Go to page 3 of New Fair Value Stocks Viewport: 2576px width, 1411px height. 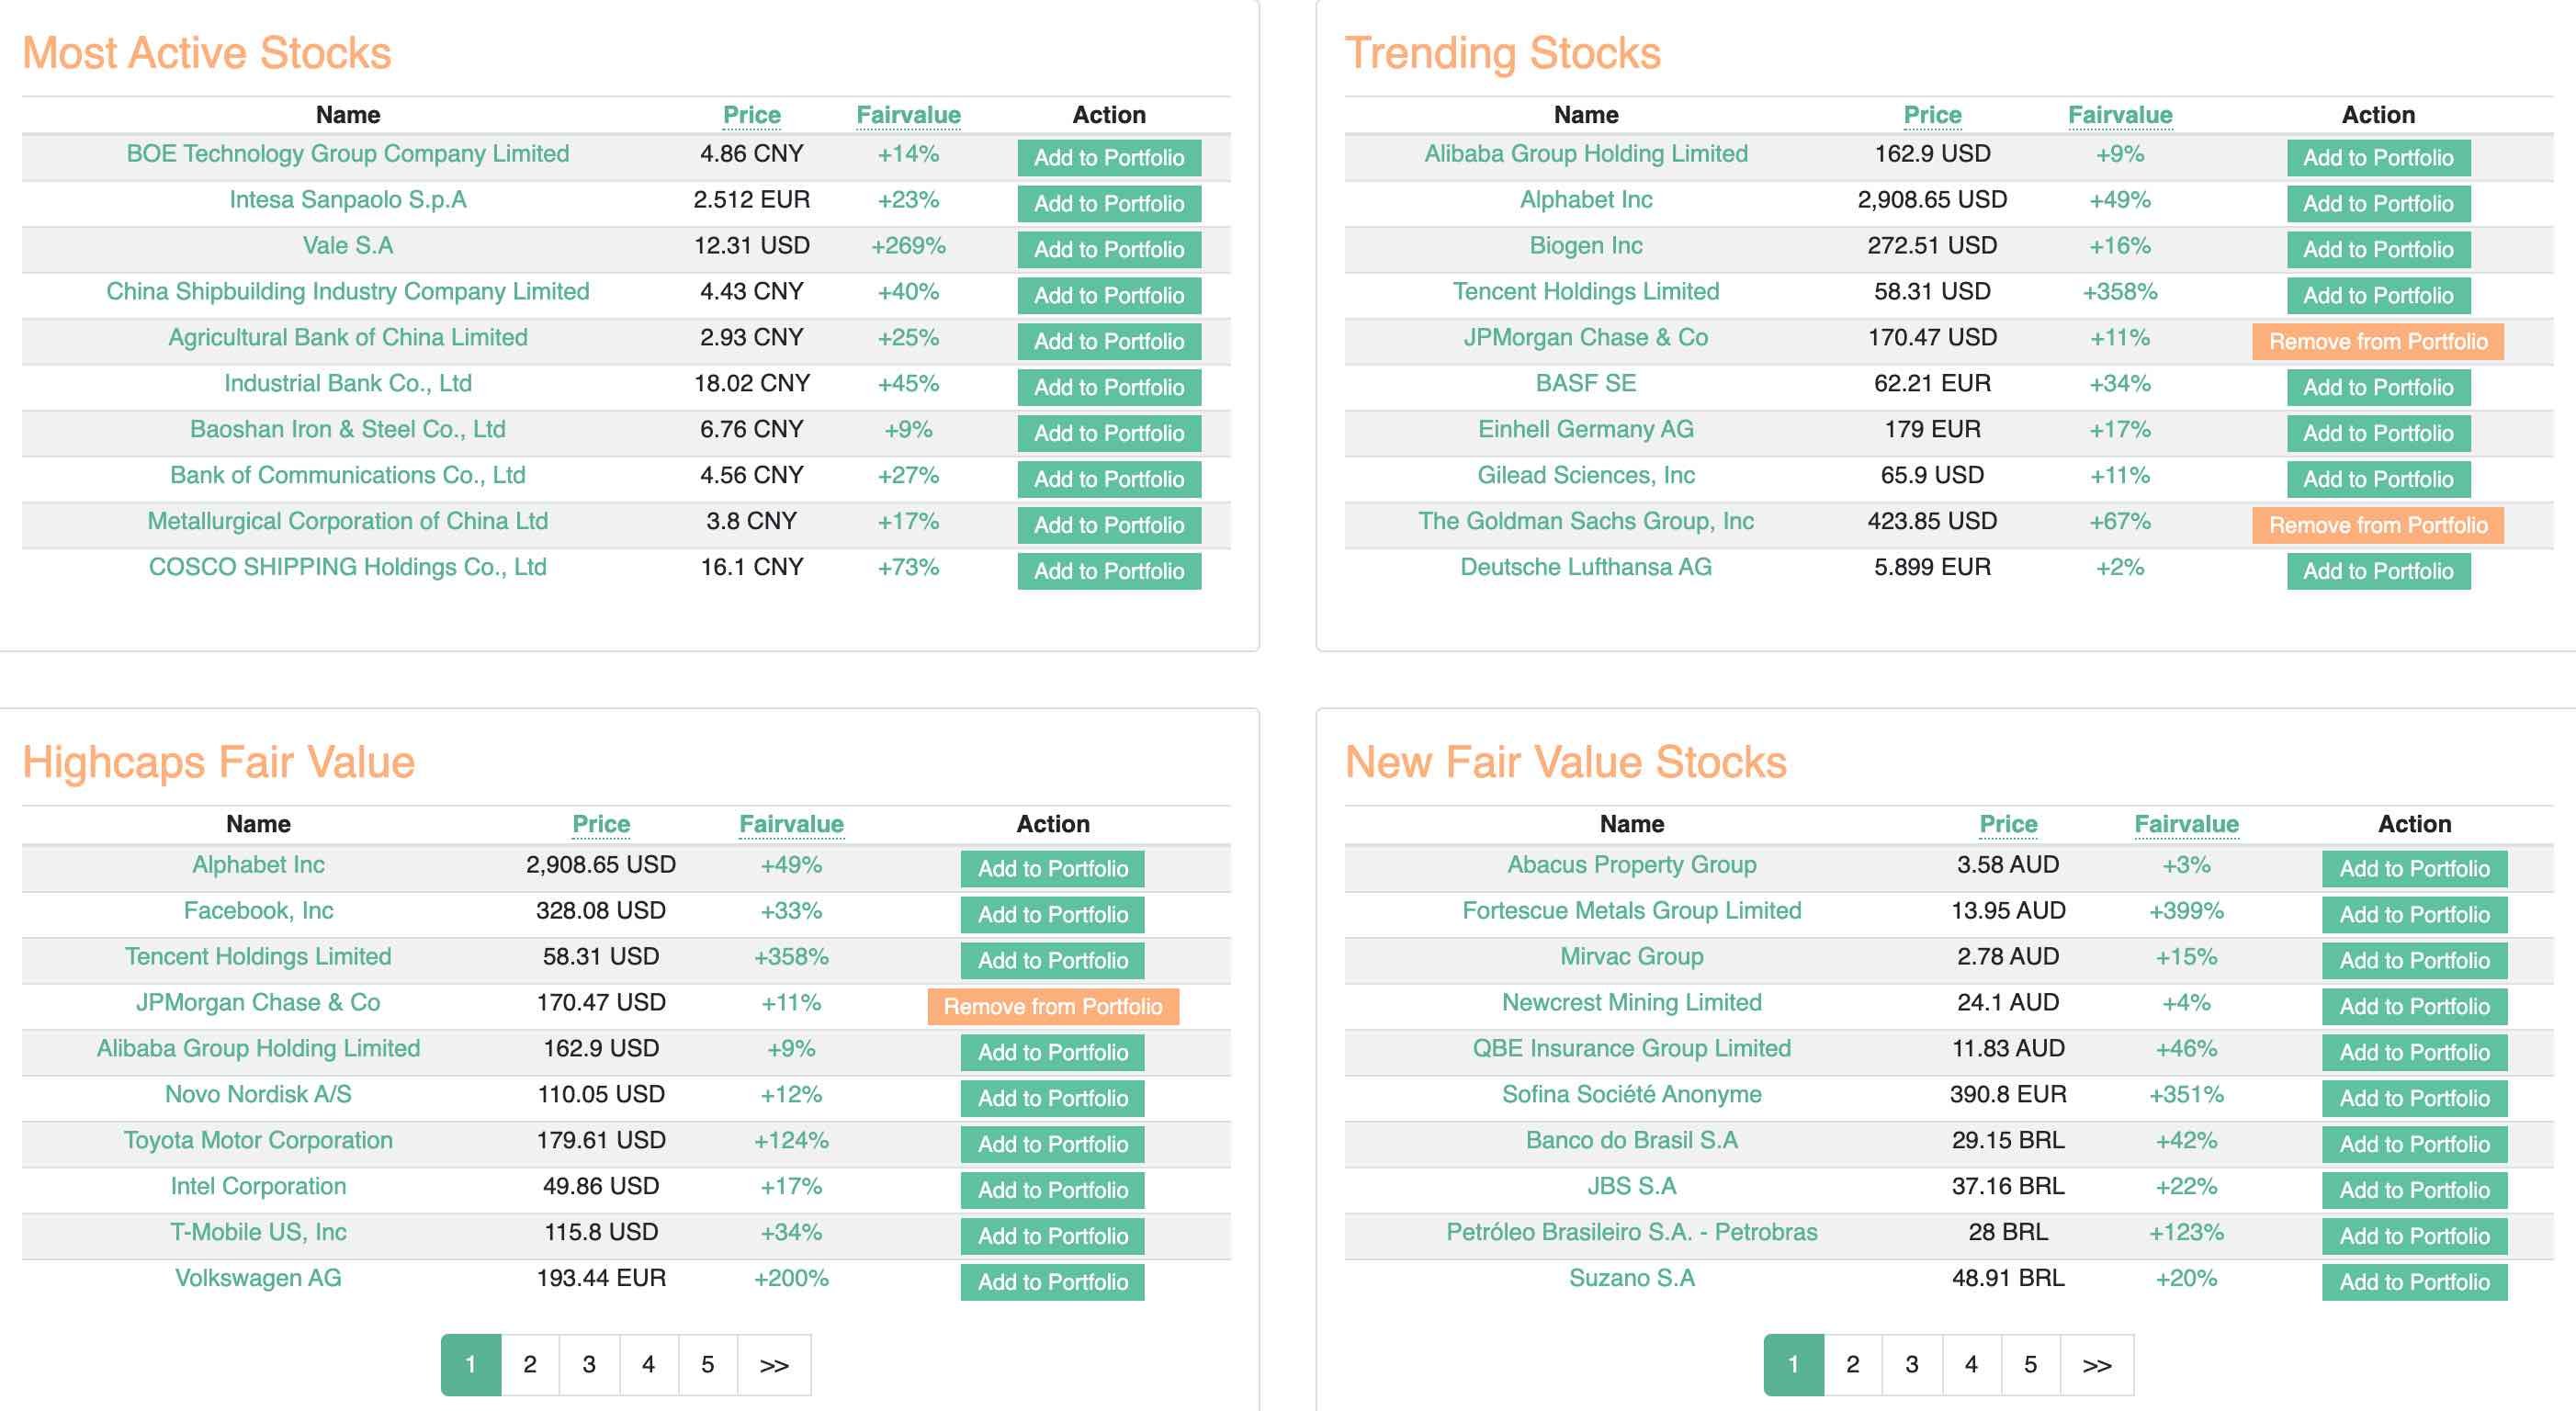(1911, 1364)
